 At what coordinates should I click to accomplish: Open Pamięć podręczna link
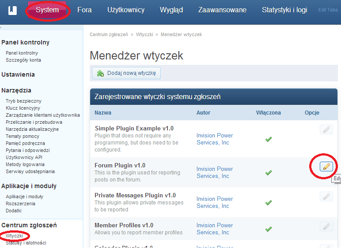(x=25, y=143)
